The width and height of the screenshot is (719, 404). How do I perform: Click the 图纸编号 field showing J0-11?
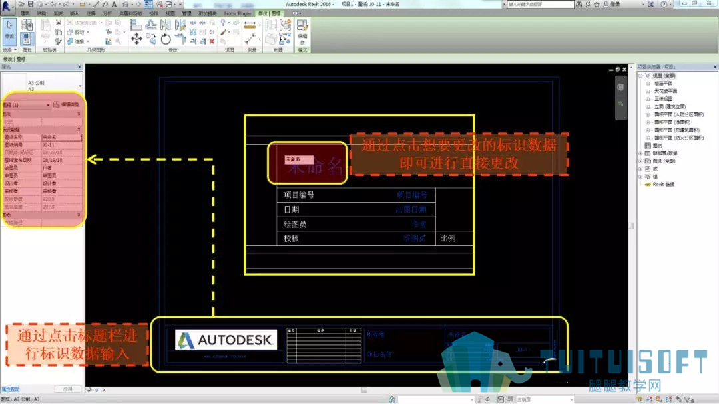coord(61,145)
